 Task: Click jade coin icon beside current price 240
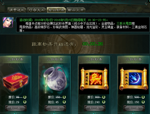coord(104,102)
